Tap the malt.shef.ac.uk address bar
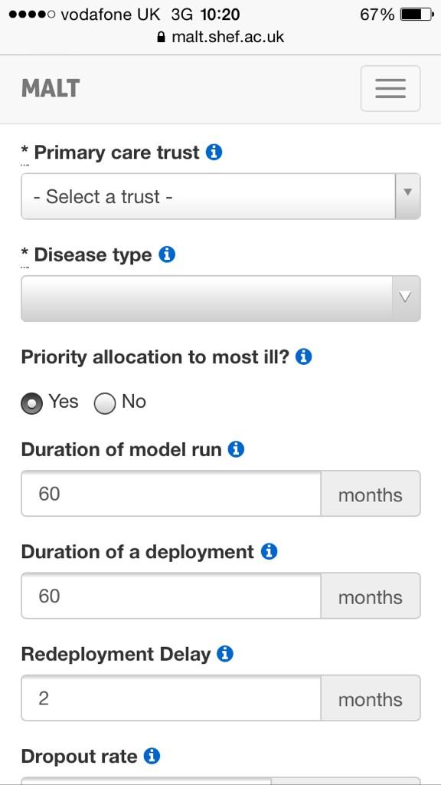441x785 pixels. coord(220,37)
